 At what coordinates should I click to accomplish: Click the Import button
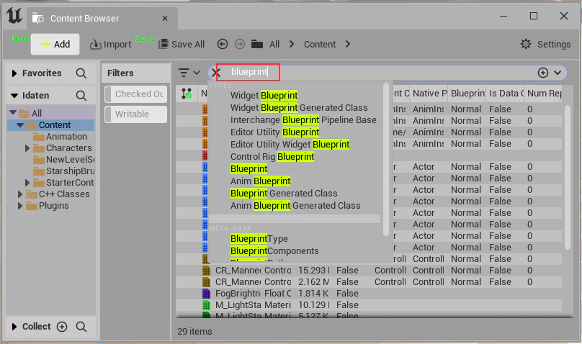point(110,45)
